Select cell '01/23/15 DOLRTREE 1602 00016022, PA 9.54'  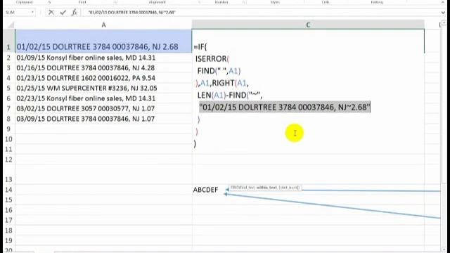pos(103,78)
